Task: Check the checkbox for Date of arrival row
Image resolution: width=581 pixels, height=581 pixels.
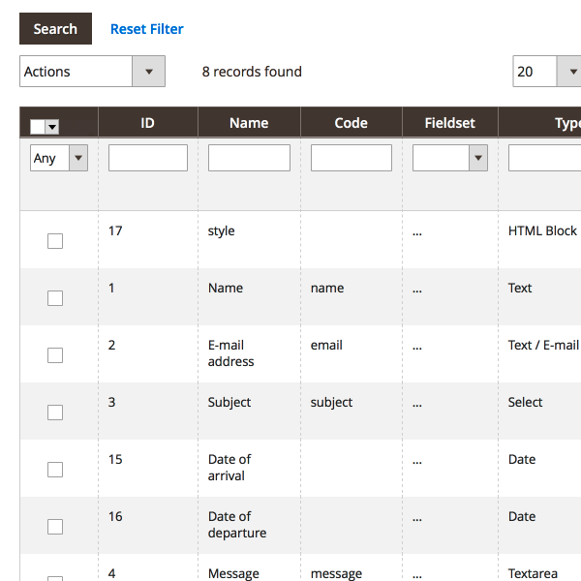Action: coord(55,470)
